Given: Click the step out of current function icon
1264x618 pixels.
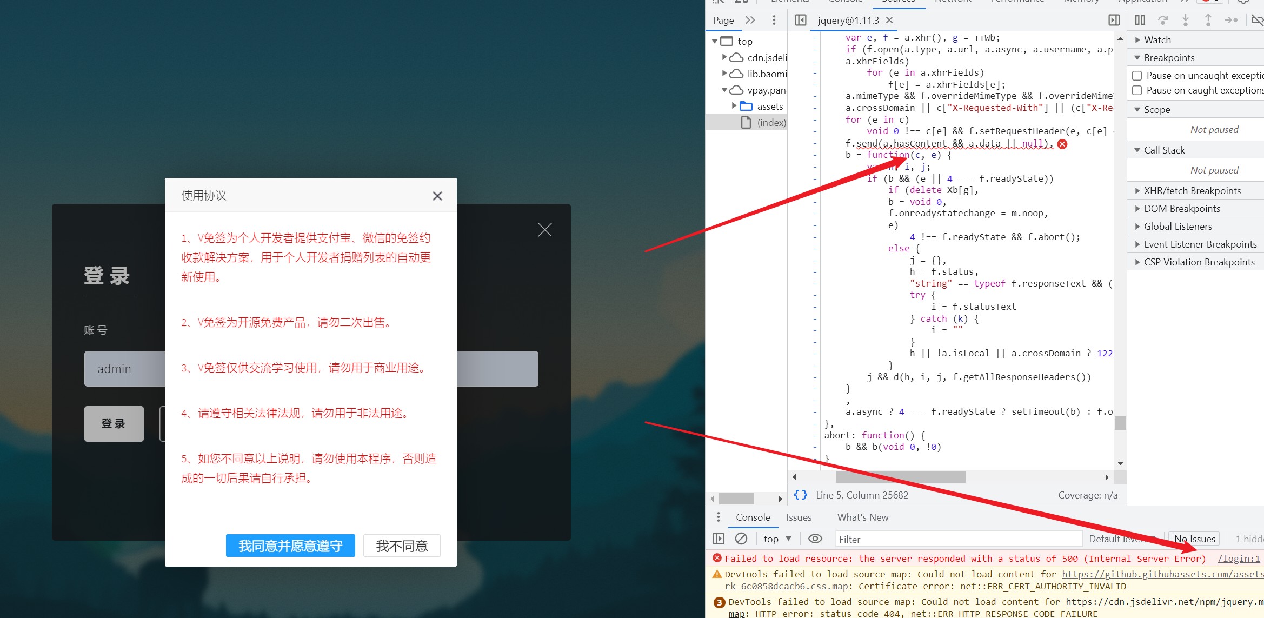Looking at the screenshot, I should (x=1208, y=19).
